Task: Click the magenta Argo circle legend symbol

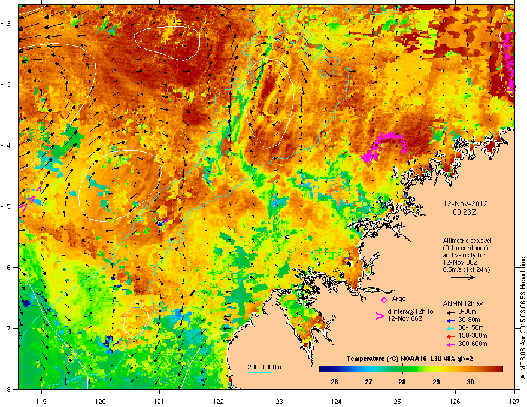Action: pyautogui.click(x=384, y=300)
